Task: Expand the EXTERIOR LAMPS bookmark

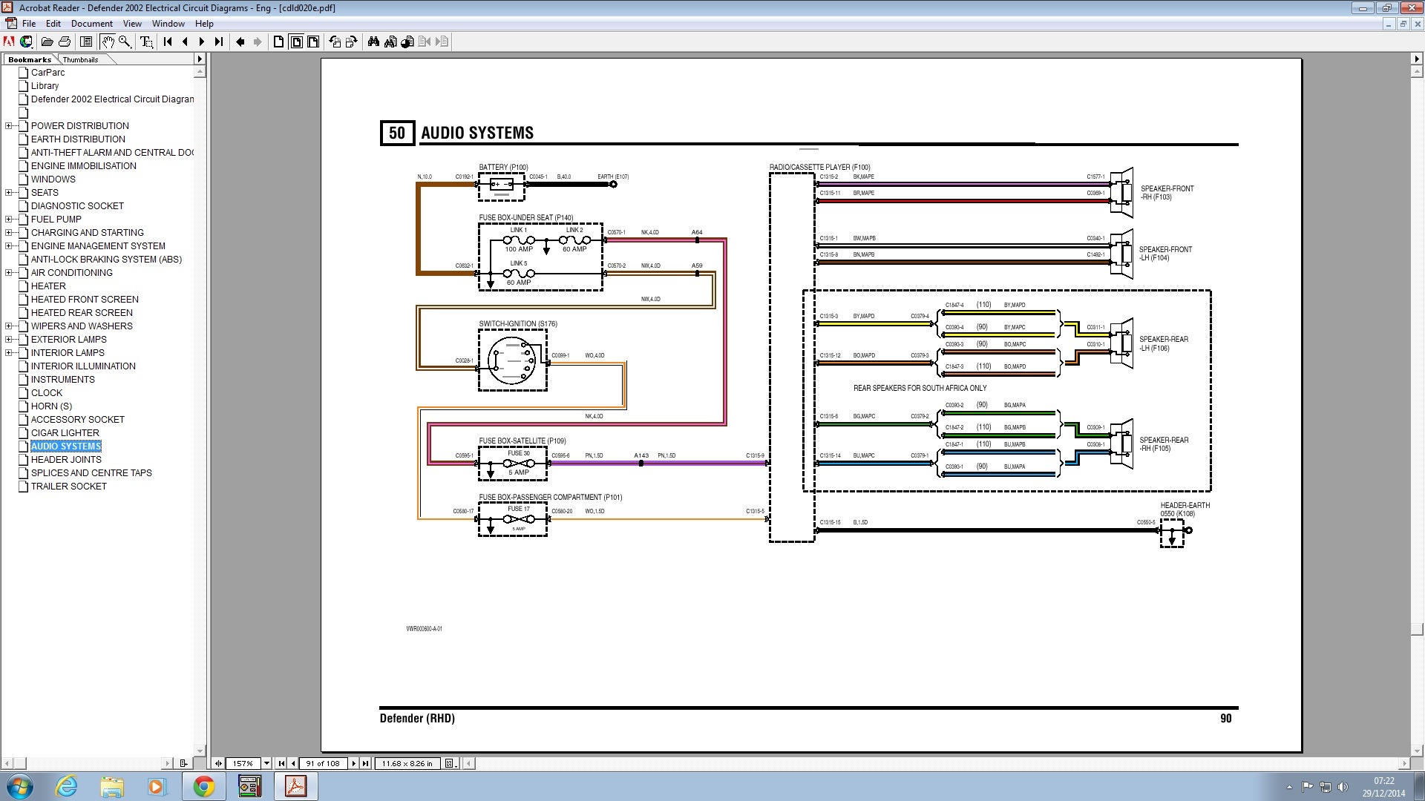Action: point(9,340)
